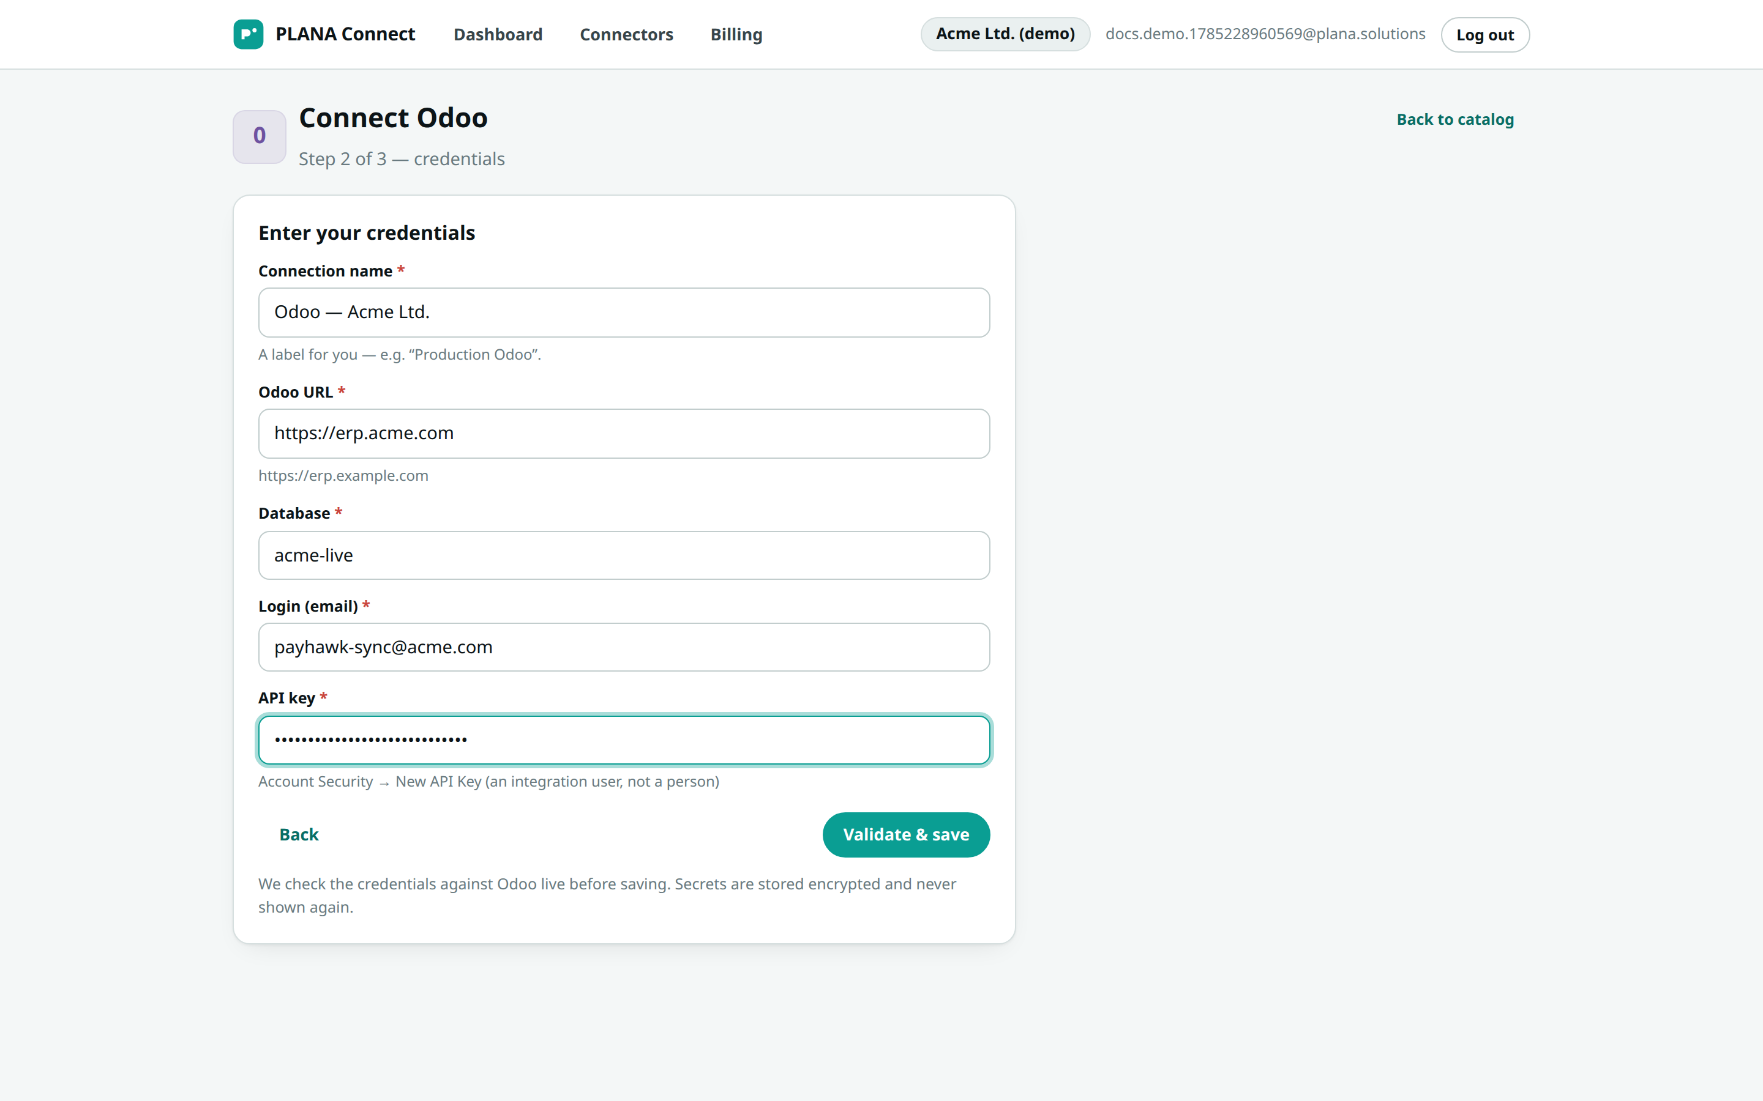Open the Dashboard nav item
This screenshot has width=1763, height=1101.
pos(498,34)
